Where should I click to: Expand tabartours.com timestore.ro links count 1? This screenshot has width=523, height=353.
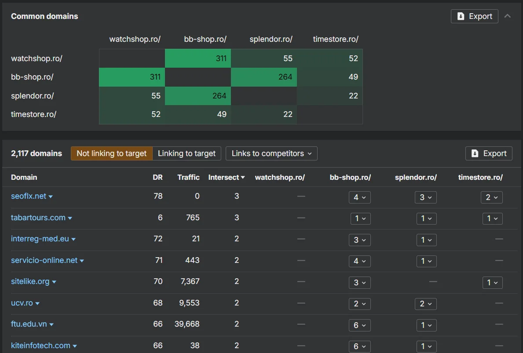pos(493,218)
